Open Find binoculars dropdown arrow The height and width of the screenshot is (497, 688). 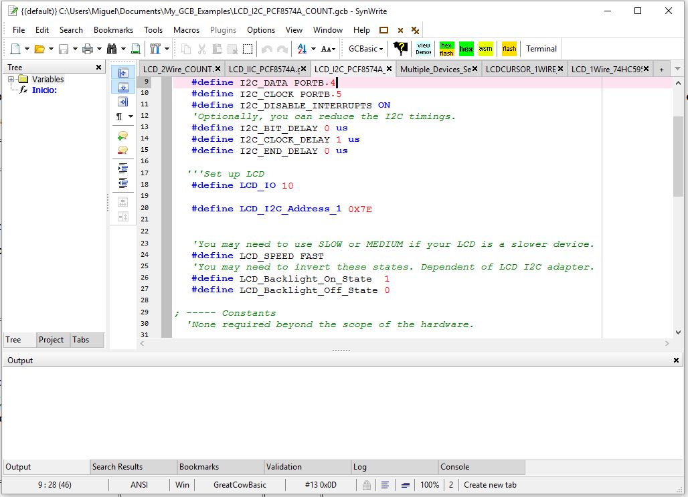123,49
